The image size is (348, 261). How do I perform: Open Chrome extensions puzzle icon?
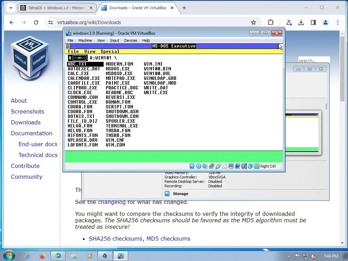click(x=271, y=22)
